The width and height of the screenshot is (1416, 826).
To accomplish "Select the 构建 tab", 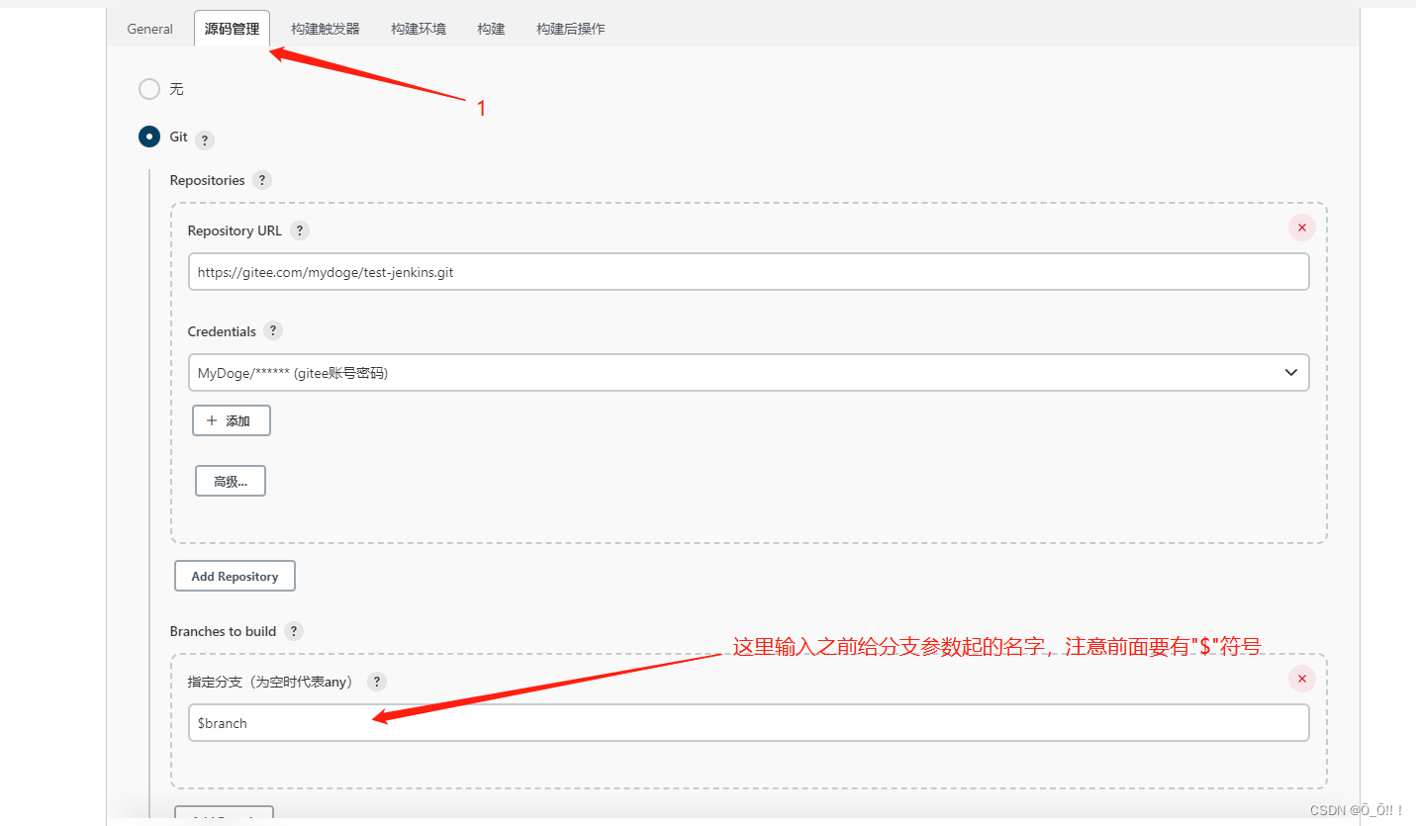I will click(x=491, y=29).
